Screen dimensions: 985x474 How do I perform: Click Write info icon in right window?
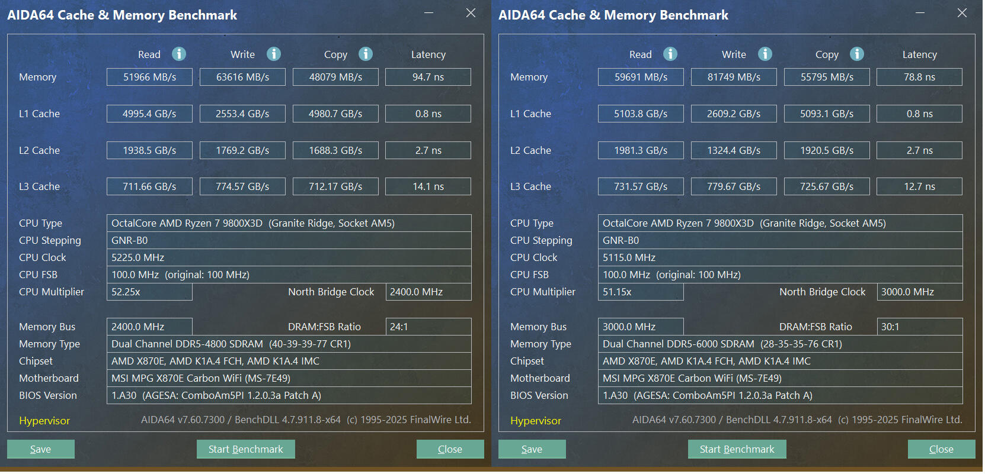[765, 54]
